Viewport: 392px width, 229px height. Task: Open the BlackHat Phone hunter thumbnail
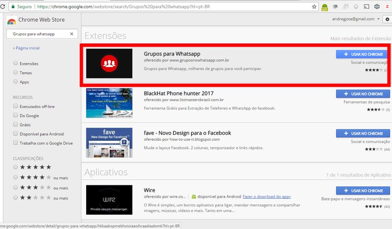(x=109, y=103)
